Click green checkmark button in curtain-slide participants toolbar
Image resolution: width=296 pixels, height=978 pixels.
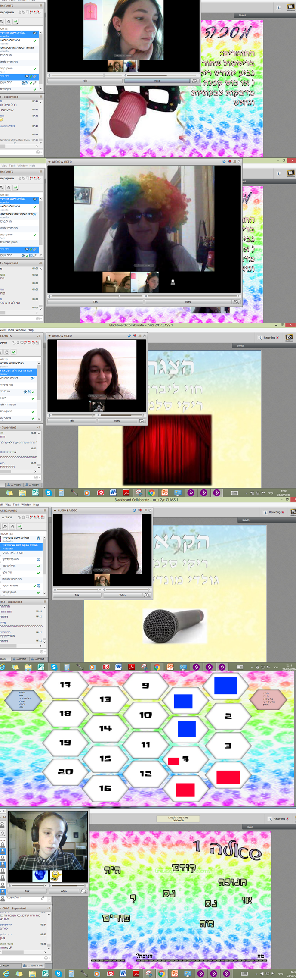point(14,352)
